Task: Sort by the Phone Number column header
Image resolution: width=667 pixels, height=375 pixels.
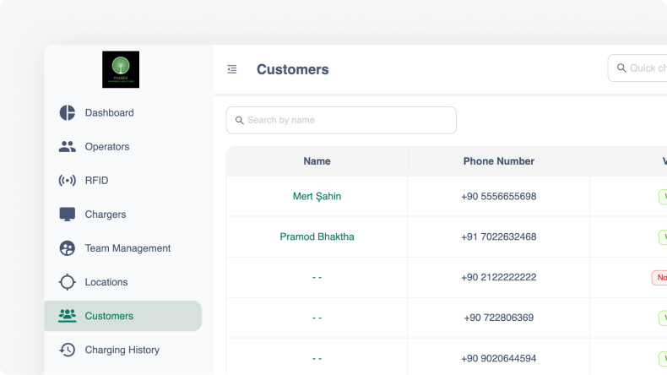Action: point(498,161)
